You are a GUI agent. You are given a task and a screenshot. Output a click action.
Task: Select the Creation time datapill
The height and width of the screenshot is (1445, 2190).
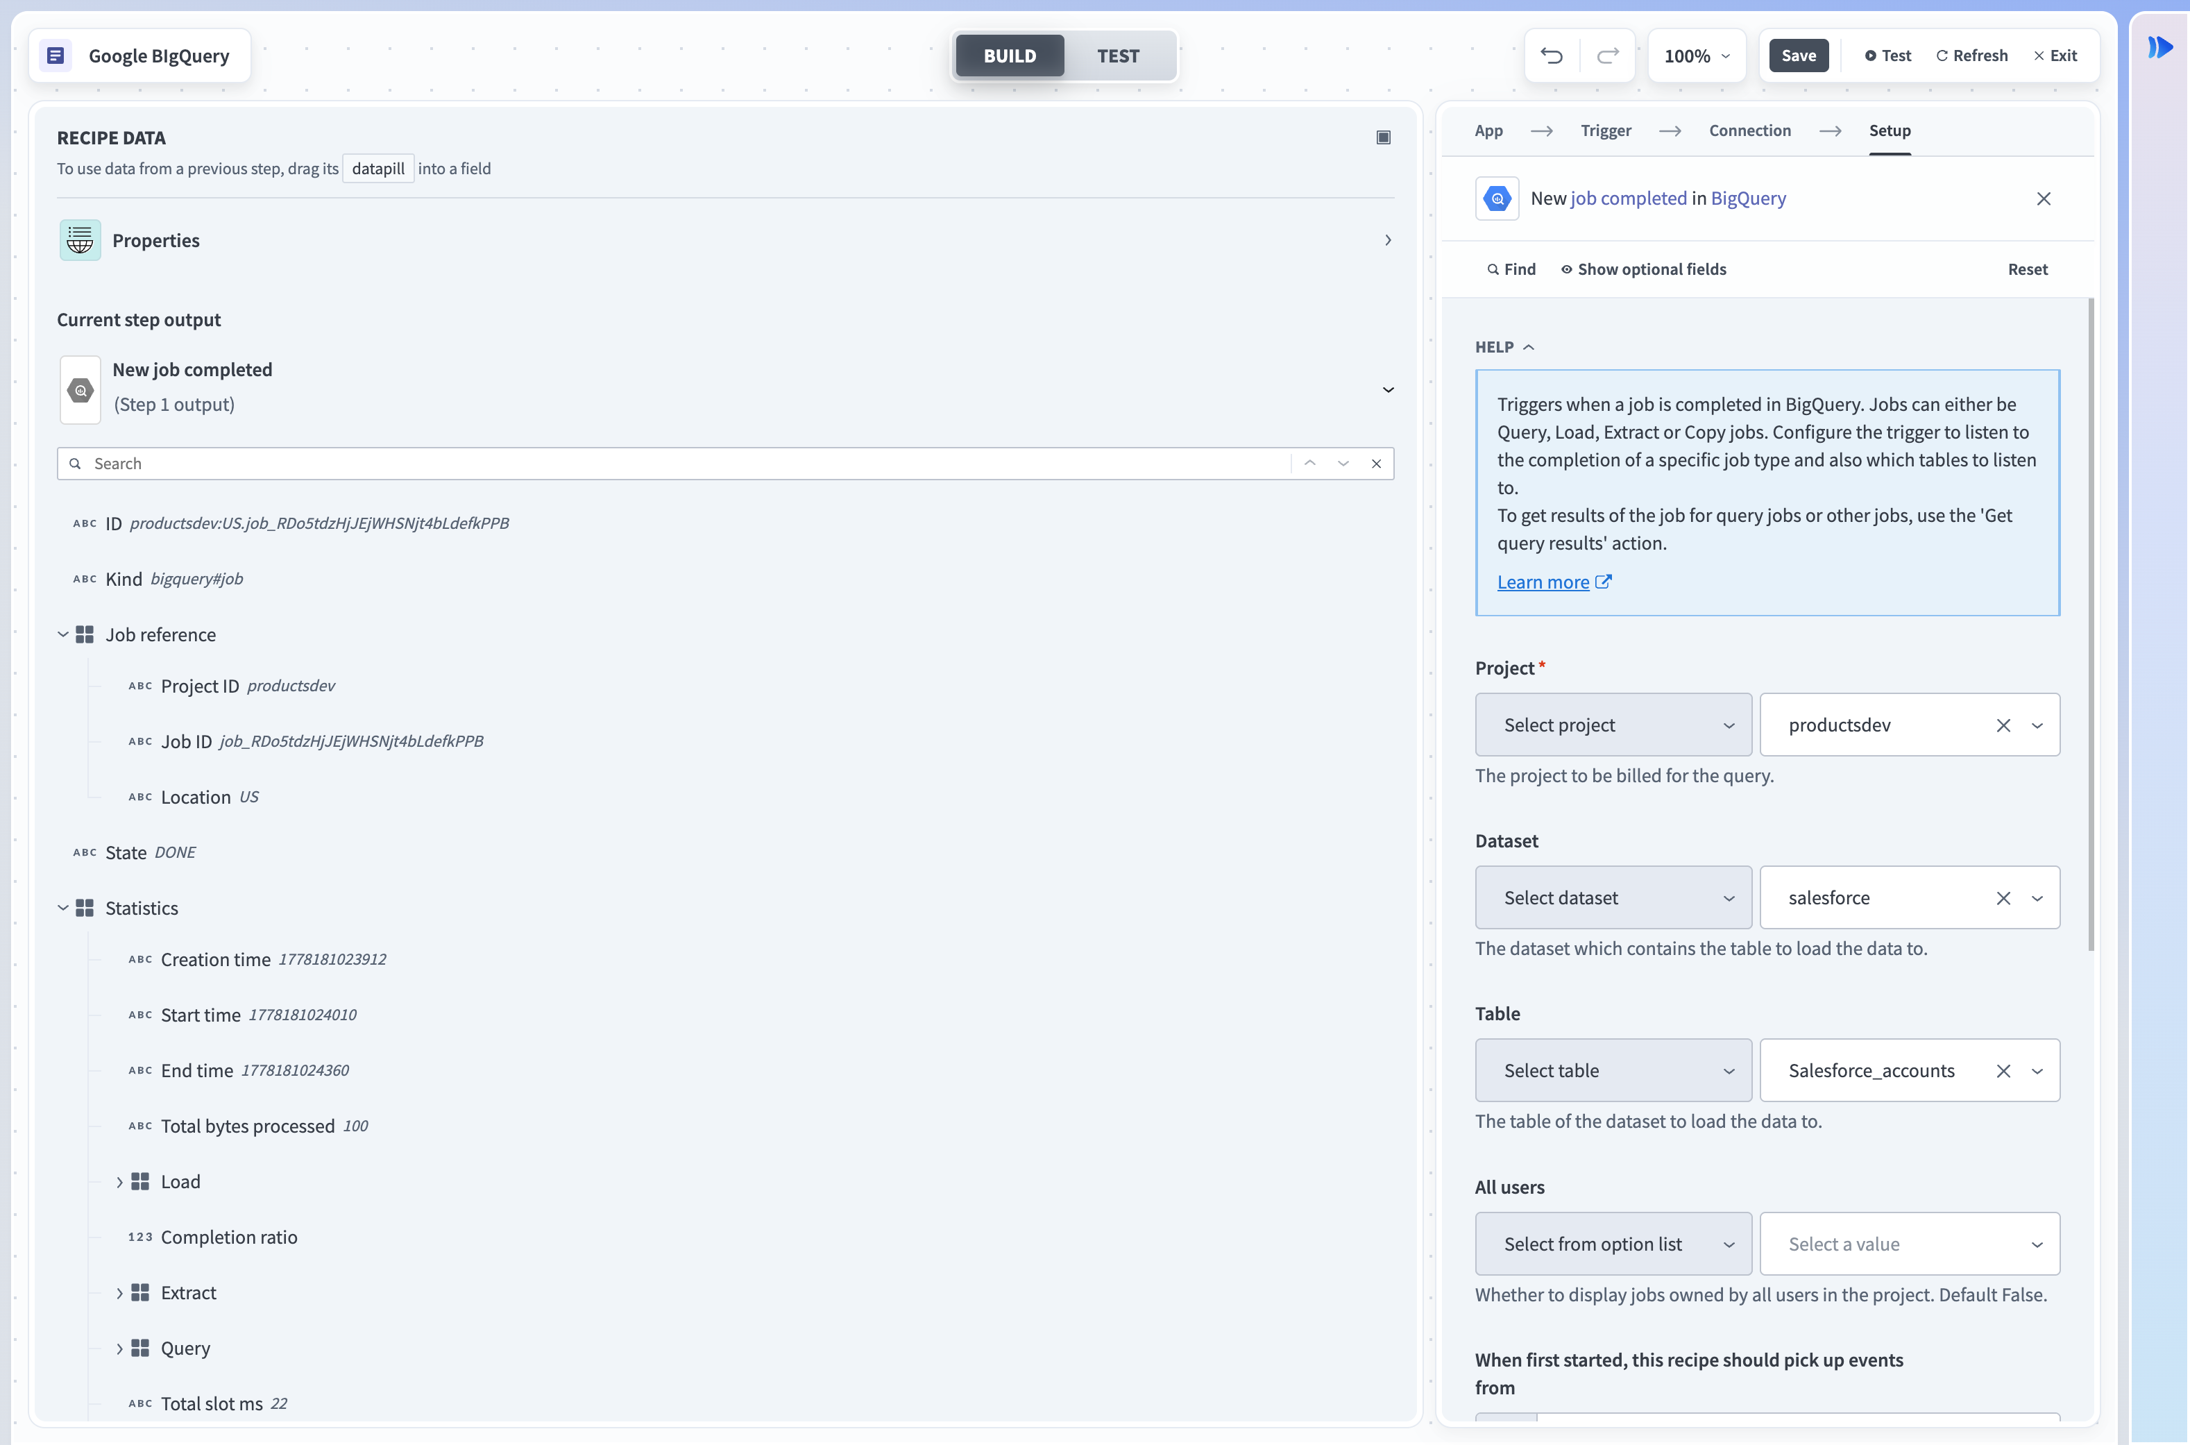pyautogui.click(x=257, y=959)
